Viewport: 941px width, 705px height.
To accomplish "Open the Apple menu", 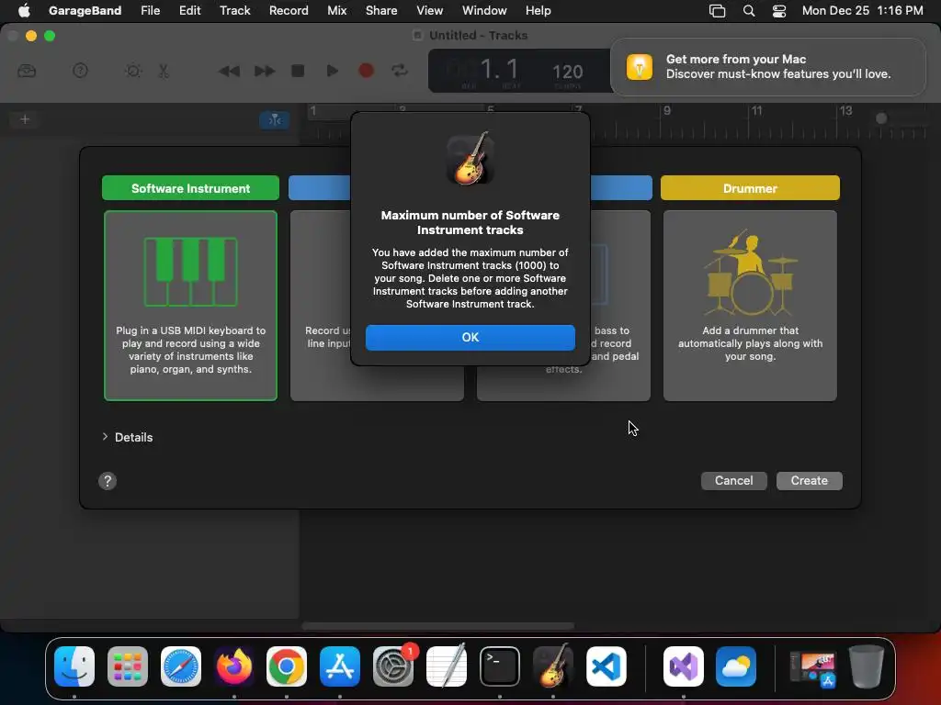I will (x=24, y=10).
